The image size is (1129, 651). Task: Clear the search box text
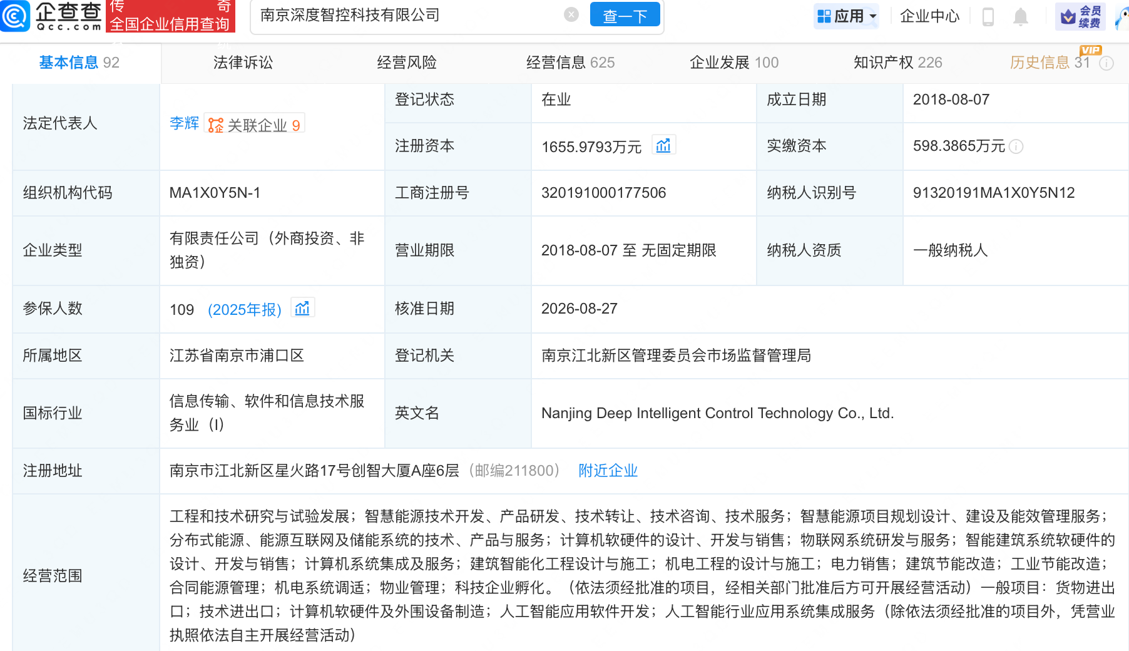pos(571,14)
